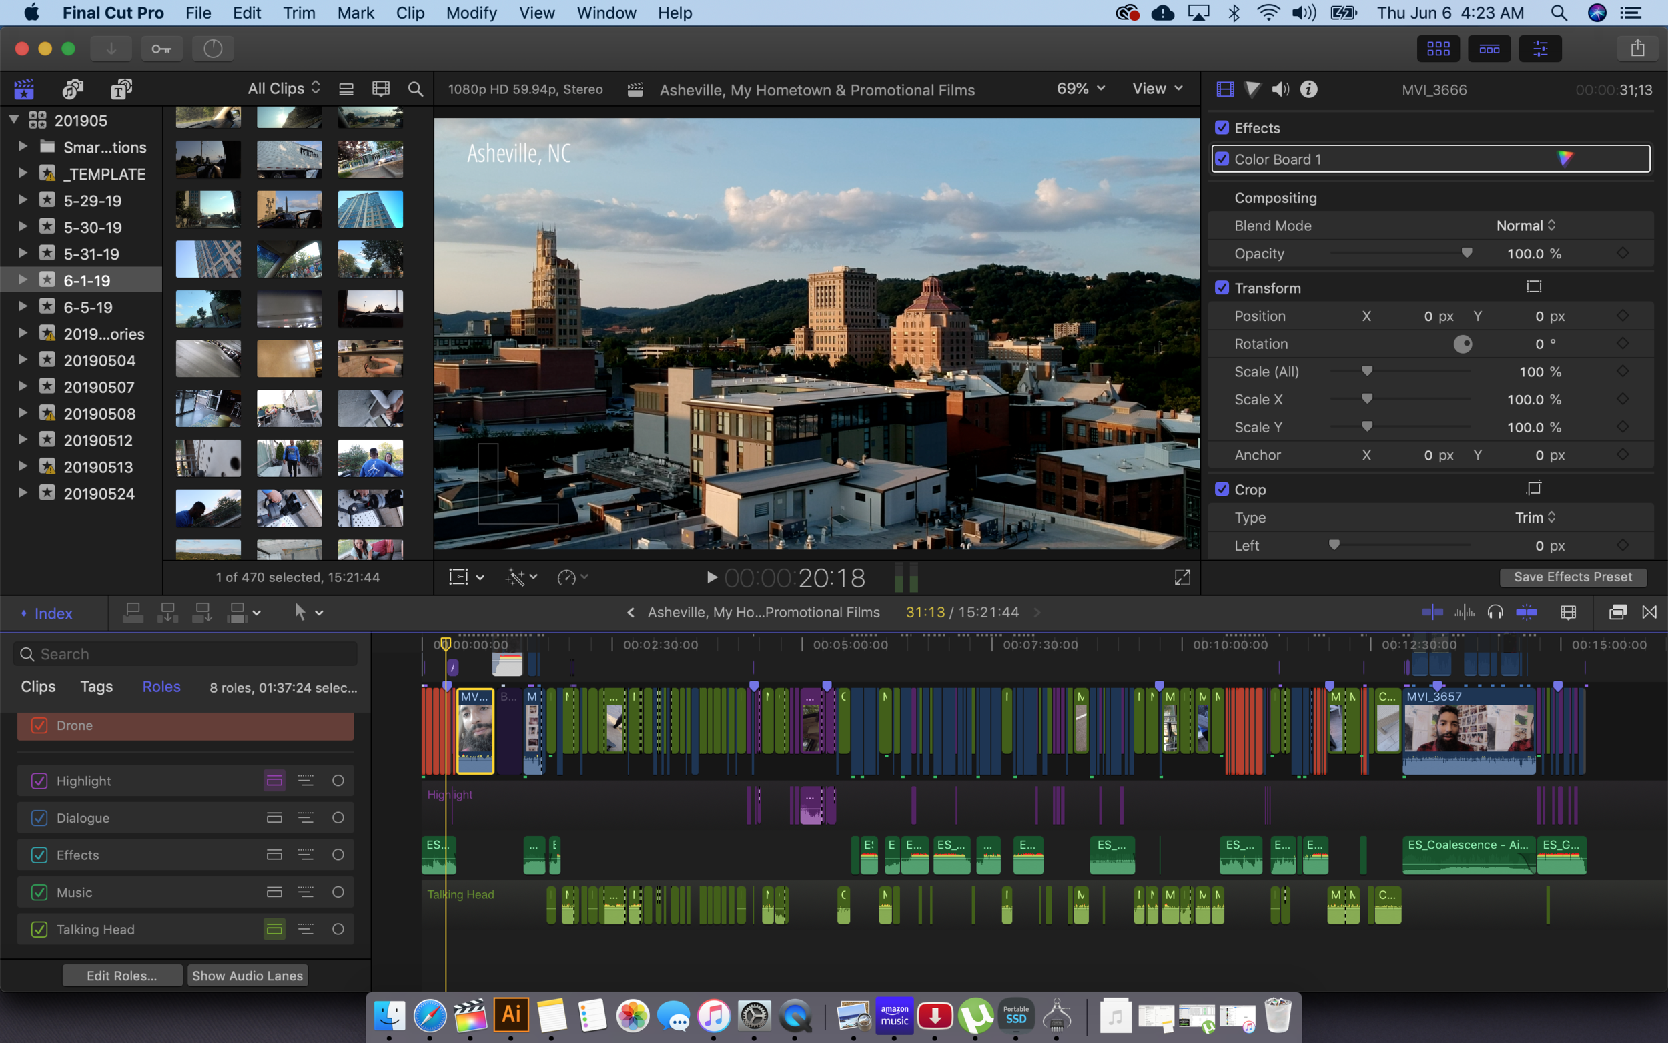Screen dimensions: 1668x1043
Task: Open the Modify menu
Action: [x=471, y=13]
